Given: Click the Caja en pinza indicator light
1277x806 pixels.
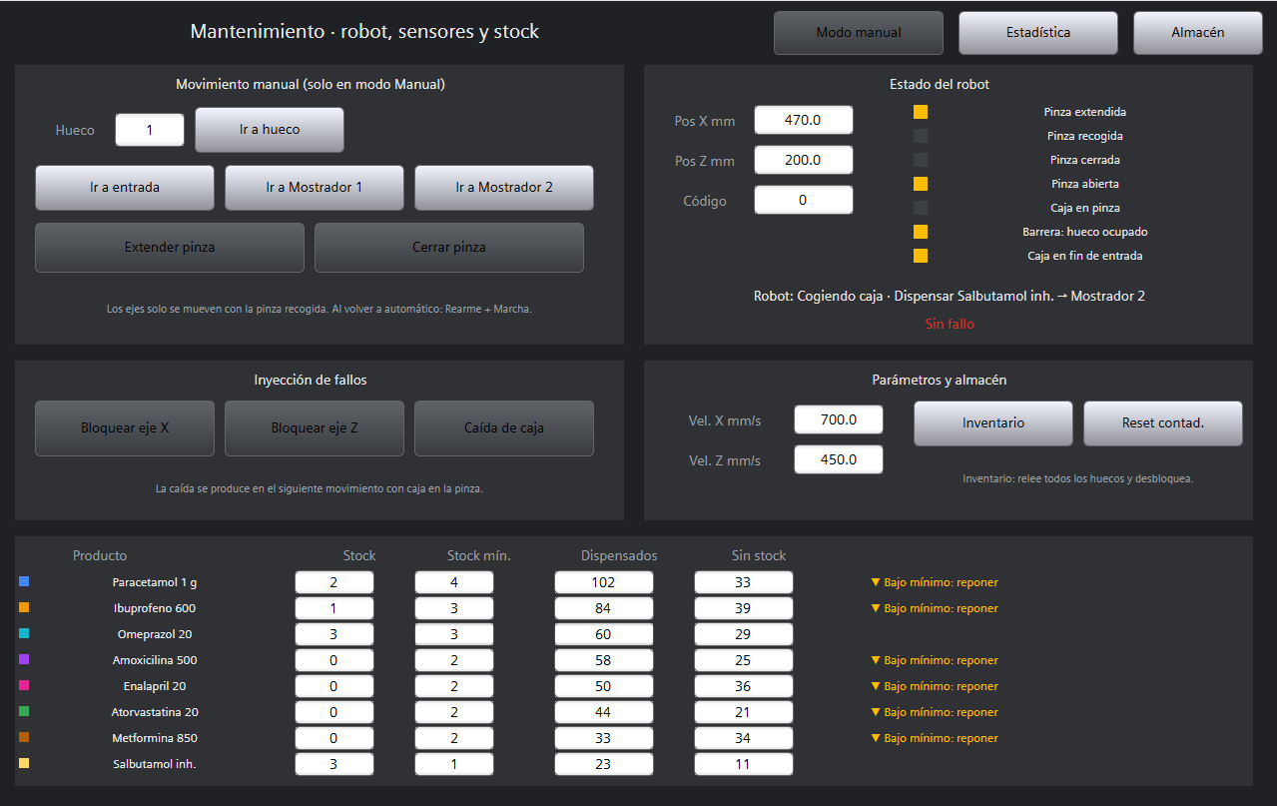Looking at the screenshot, I should point(921,208).
